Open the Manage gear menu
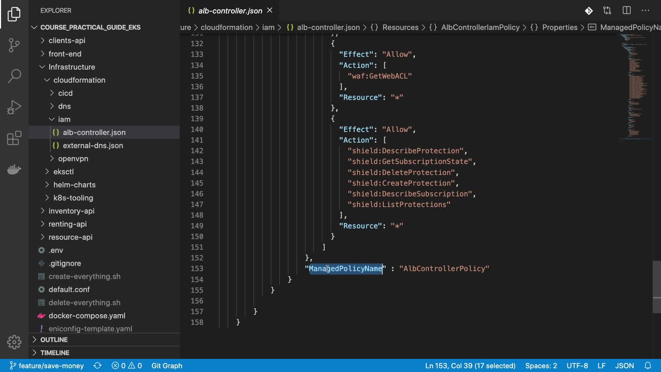The image size is (661, 372). [14, 342]
